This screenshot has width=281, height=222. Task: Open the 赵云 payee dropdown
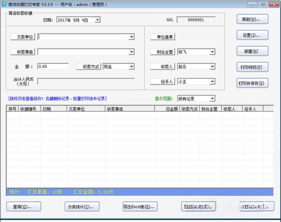click(212, 67)
